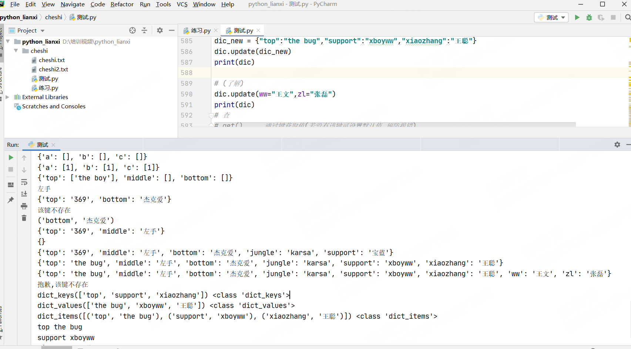Toggle scroll to end in console

pyautogui.click(x=24, y=194)
